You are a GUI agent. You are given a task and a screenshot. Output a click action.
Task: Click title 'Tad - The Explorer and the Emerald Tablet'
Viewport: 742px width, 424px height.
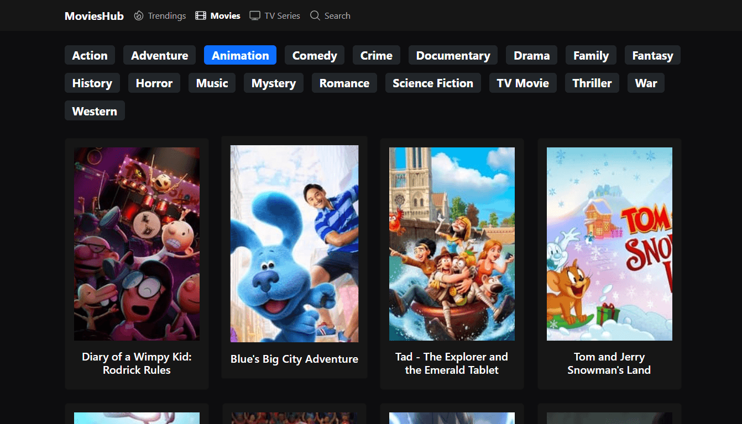tap(452, 363)
